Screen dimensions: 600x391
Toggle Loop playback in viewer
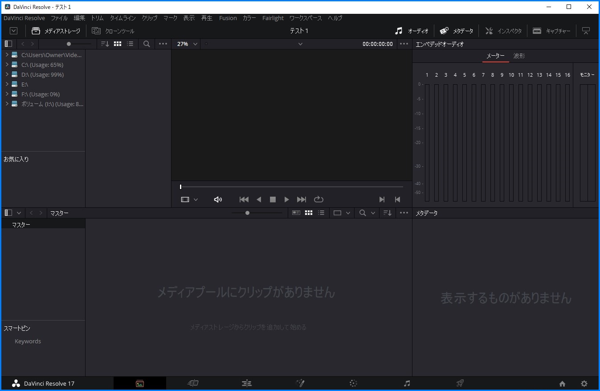click(x=318, y=200)
